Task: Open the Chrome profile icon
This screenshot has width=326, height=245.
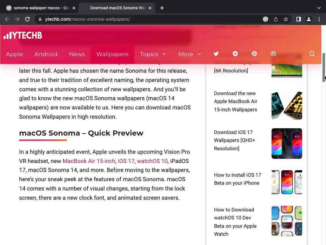Action: 309,19
